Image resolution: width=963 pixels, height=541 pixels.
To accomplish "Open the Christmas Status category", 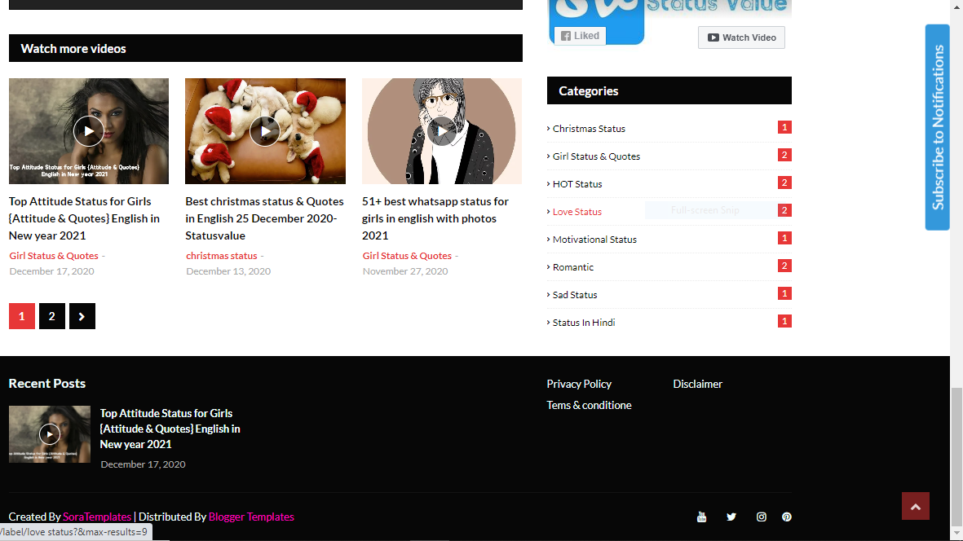I will (589, 129).
